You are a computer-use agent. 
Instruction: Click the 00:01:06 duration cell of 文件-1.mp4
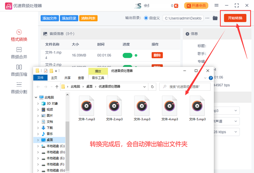[x=104, y=55]
